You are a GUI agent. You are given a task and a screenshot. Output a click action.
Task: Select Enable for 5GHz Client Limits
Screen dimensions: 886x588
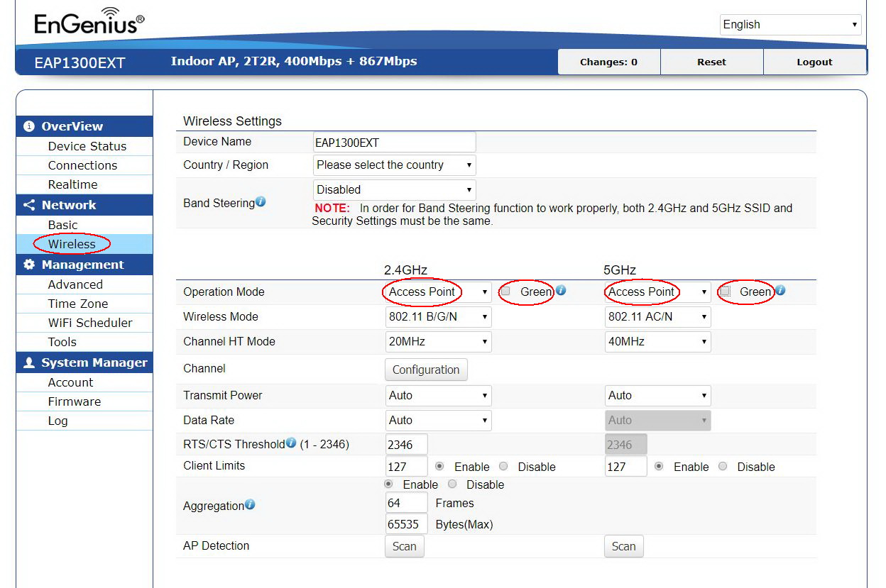click(x=659, y=467)
